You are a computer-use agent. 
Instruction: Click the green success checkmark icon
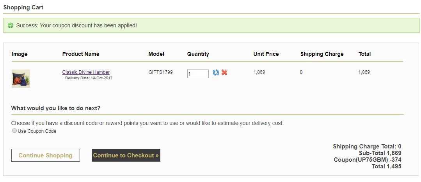11,25
